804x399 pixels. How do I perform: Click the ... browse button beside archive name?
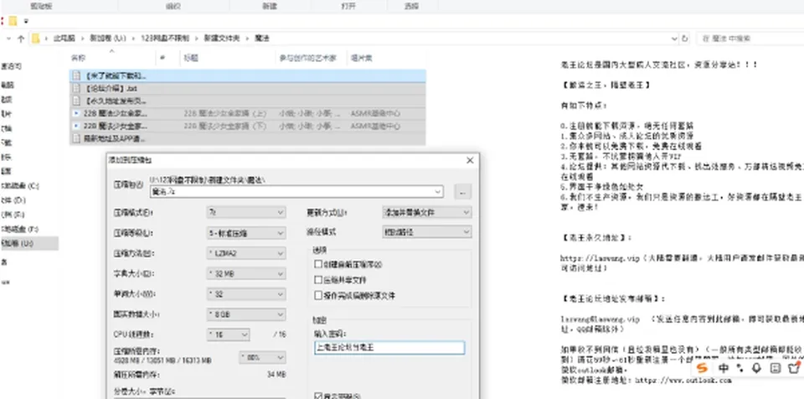coord(462,192)
